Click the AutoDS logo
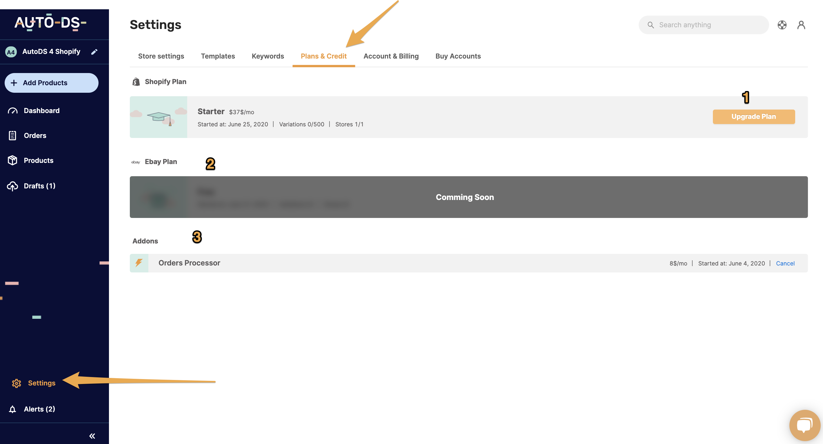 [50, 23]
